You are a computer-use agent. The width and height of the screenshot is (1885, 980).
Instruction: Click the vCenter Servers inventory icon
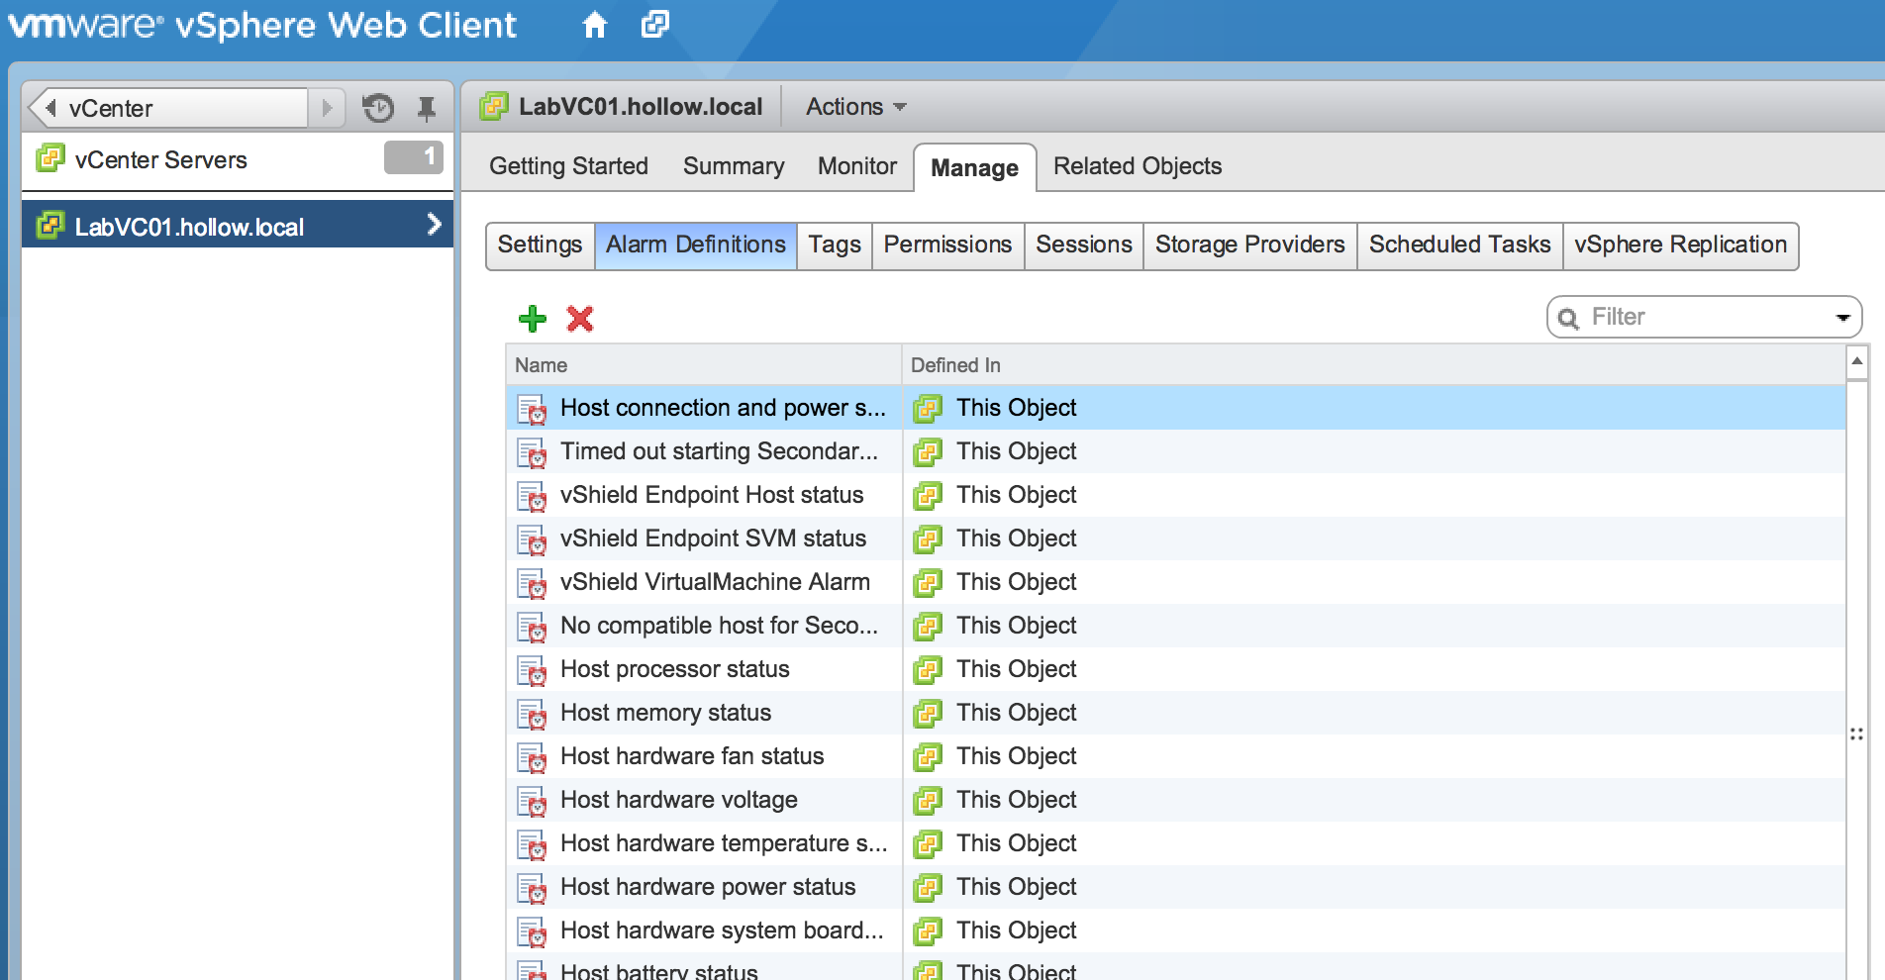pos(50,159)
